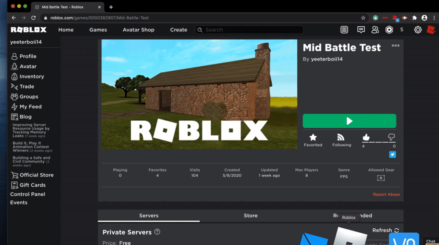Toggle the Favorited star for the game
The height and width of the screenshot is (245, 439).
[313, 140]
